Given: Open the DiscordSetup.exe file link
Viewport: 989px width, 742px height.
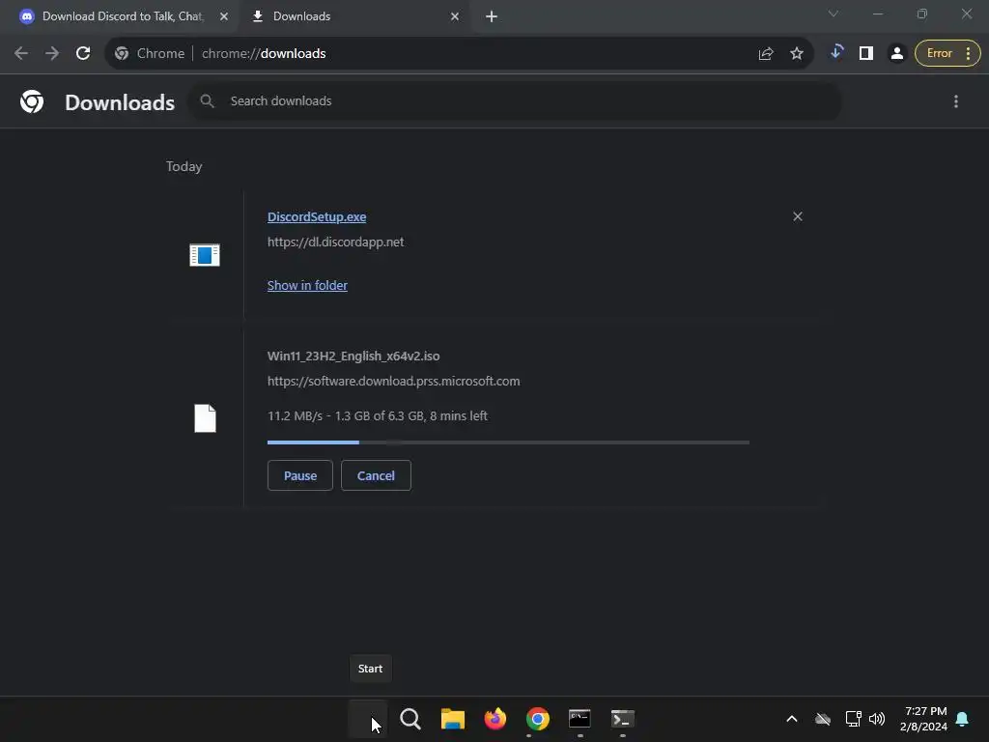Looking at the screenshot, I should [317, 217].
